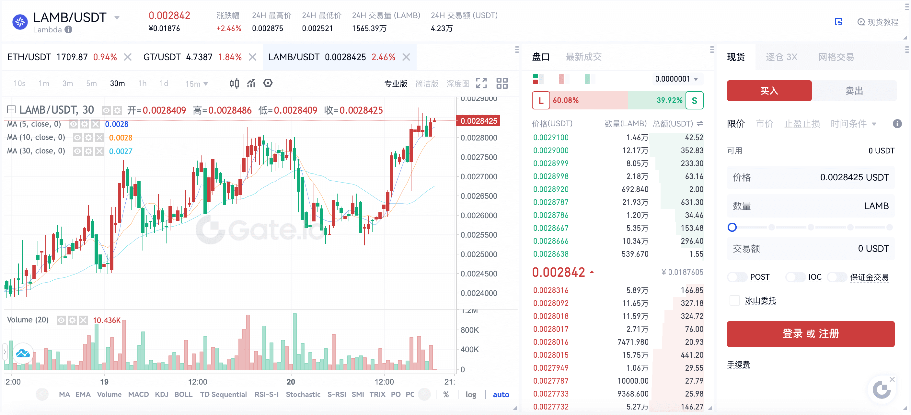Open the candlestick chart style icon
The height and width of the screenshot is (415, 911).
click(234, 84)
